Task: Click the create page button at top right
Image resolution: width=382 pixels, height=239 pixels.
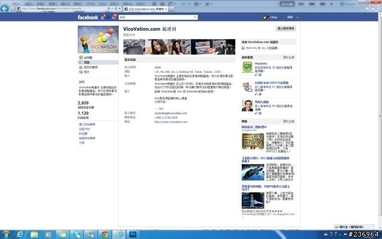Action: [286, 28]
